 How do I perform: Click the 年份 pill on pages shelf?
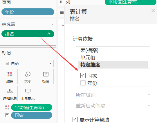28,12
